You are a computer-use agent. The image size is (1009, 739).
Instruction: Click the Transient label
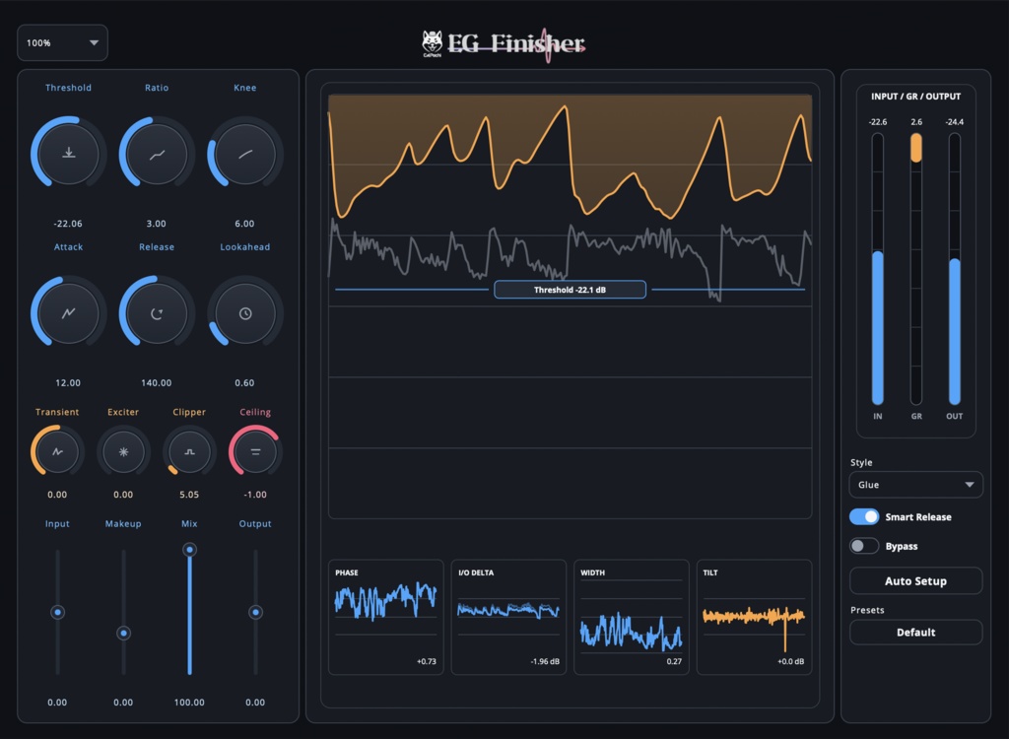tap(57, 412)
